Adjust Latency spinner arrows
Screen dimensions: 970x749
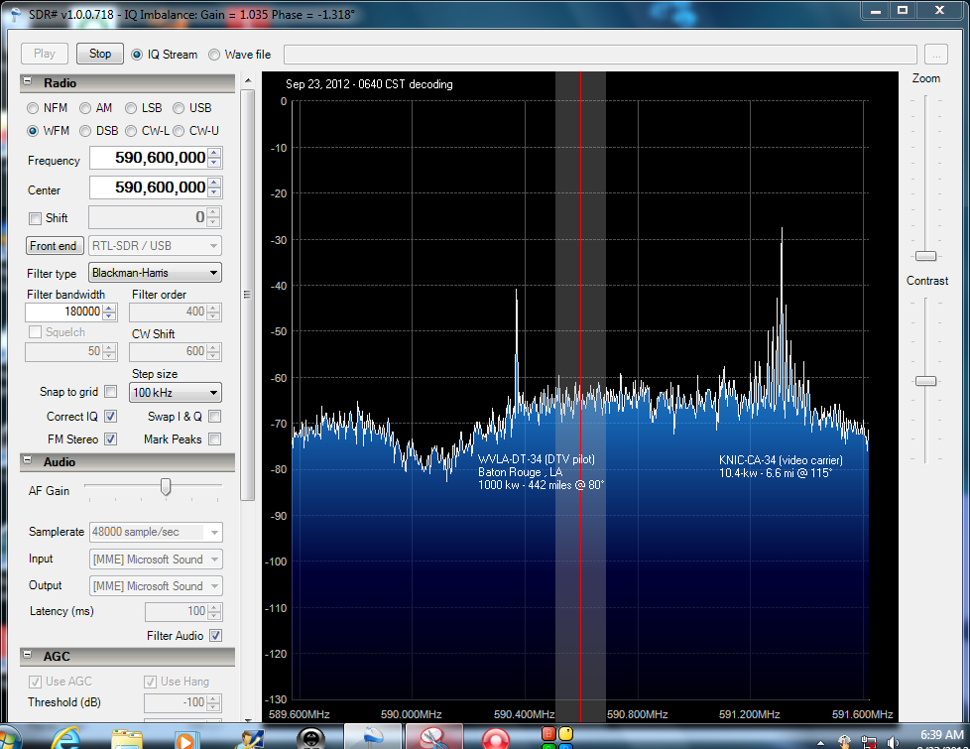pos(214,611)
